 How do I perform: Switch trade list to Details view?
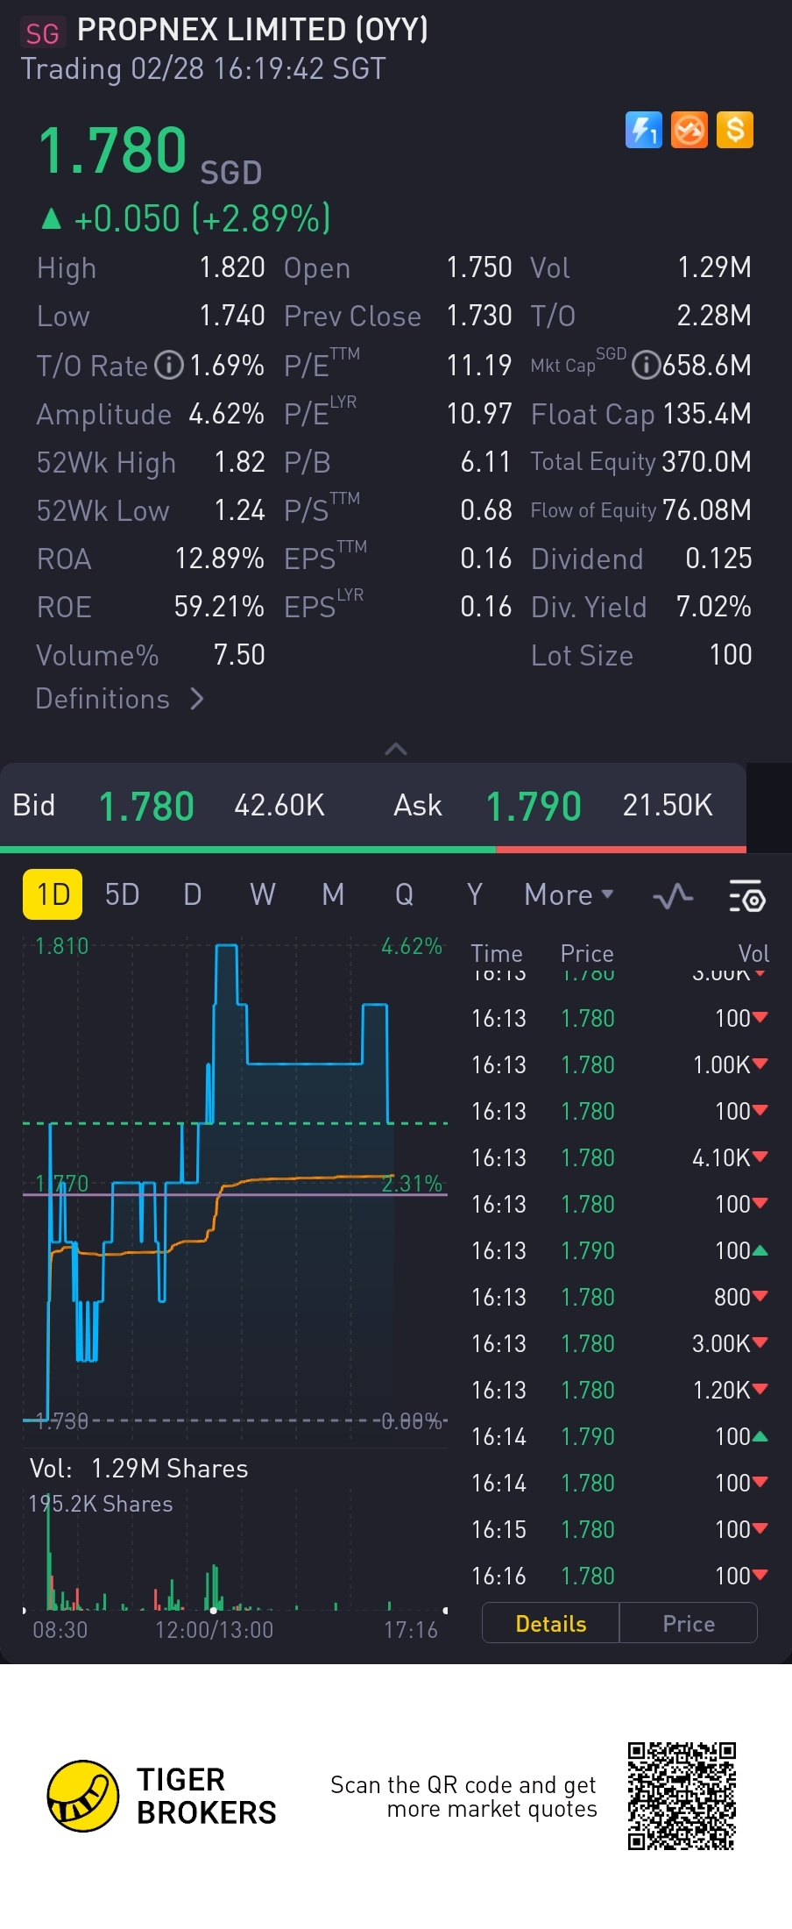[x=550, y=1624]
